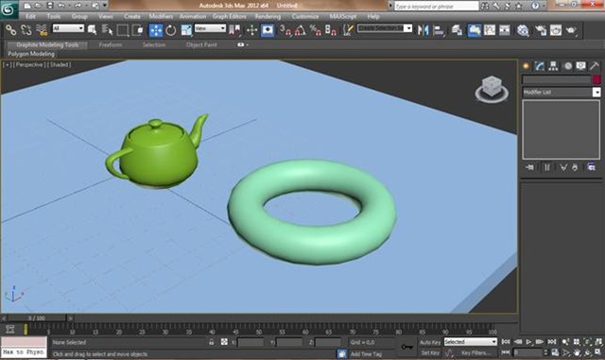Toggle the Selection Lock padlock
Viewport: 605px width, 360px height.
coord(212,342)
